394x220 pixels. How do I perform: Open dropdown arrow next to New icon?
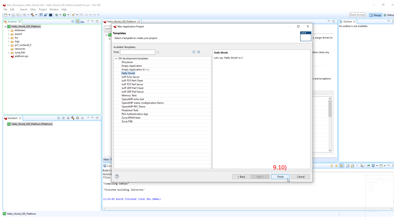pyautogui.click(x=9, y=15)
